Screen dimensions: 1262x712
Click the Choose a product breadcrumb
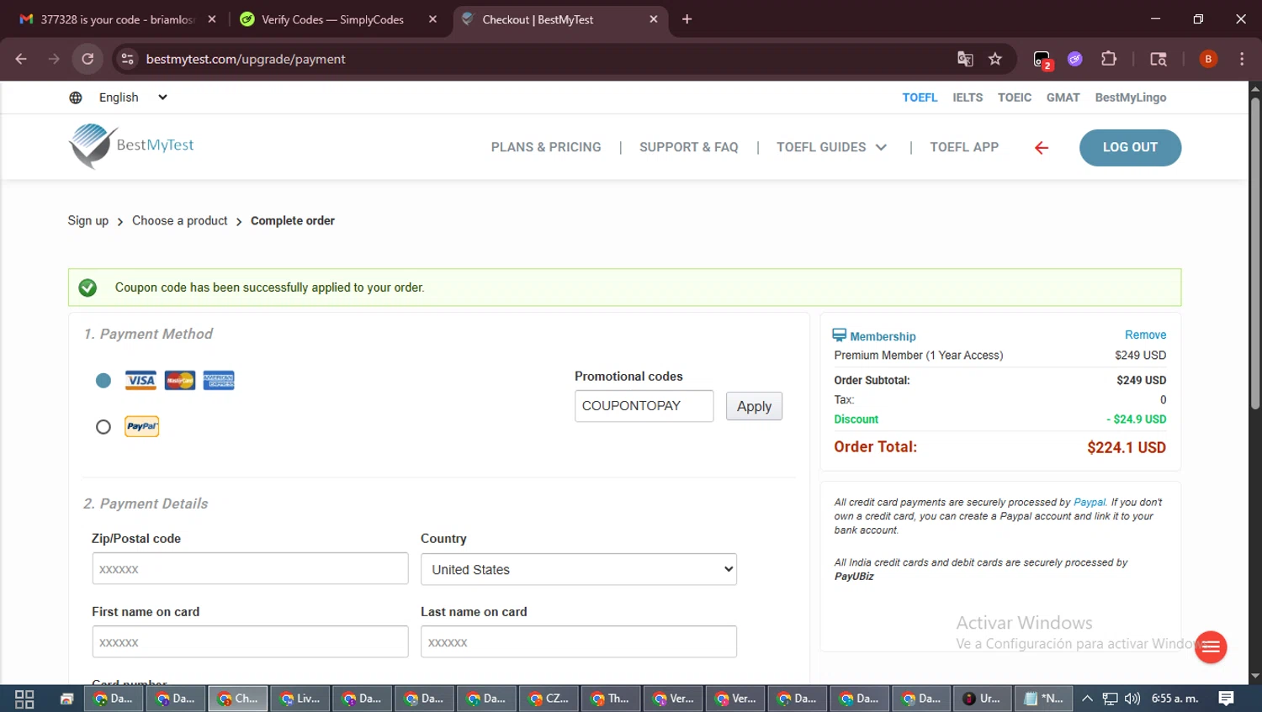pyautogui.click(x=180, y=220)
